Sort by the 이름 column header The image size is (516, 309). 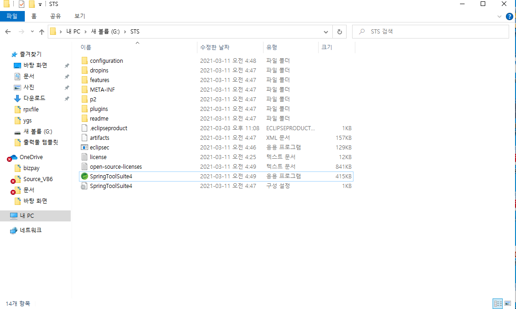point(86,47)
